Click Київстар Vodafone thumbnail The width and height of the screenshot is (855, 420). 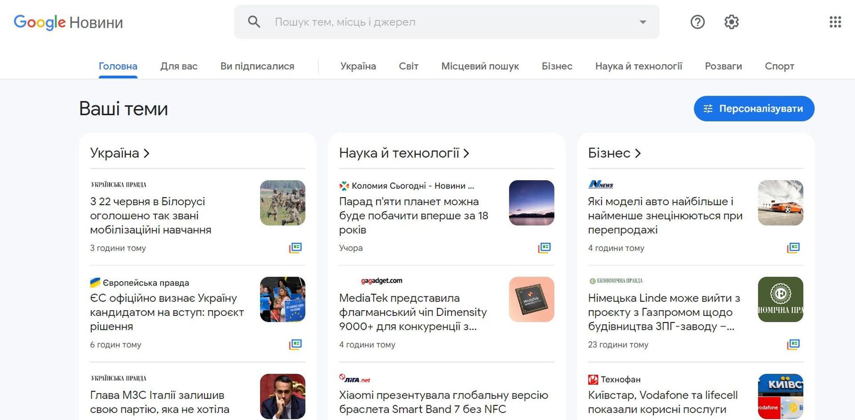[781, 396]
